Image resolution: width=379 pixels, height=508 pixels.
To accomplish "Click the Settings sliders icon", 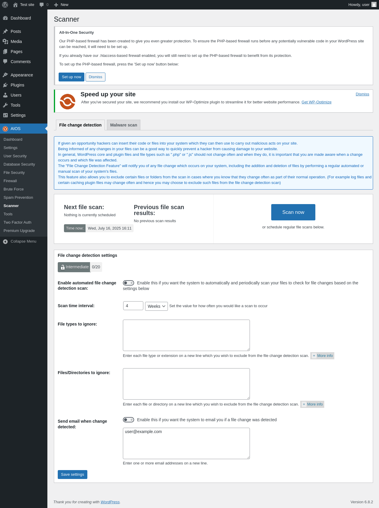I will click(5, 115).
